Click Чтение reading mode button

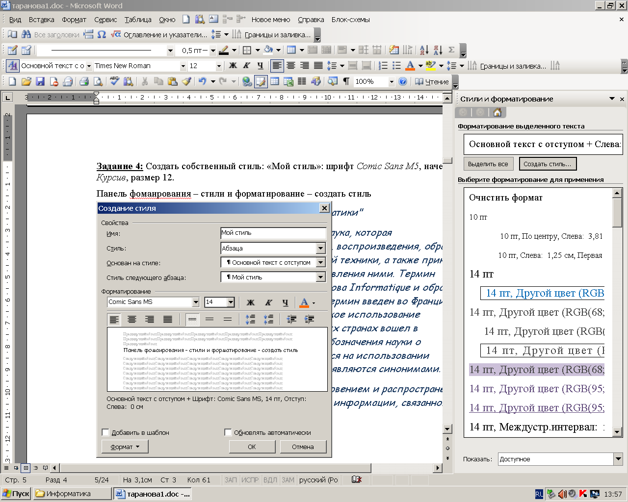432,81
